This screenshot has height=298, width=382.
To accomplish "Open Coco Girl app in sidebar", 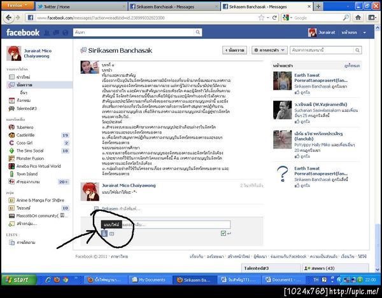I will click(x=24, y=143).
